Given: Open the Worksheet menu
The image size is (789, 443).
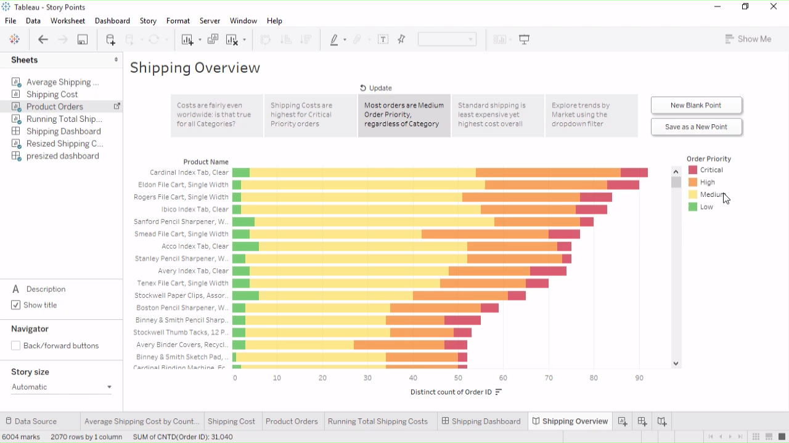Looking at the screenshot, I should tap(68, 20).
